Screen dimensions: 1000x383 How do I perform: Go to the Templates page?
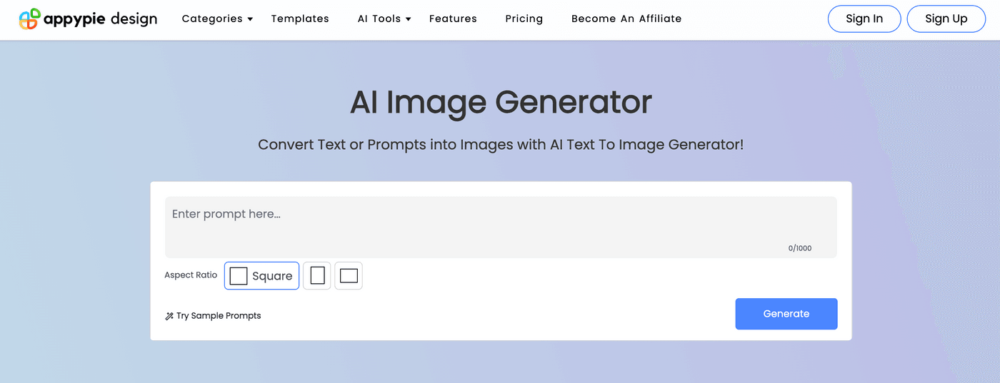point(300,19)
